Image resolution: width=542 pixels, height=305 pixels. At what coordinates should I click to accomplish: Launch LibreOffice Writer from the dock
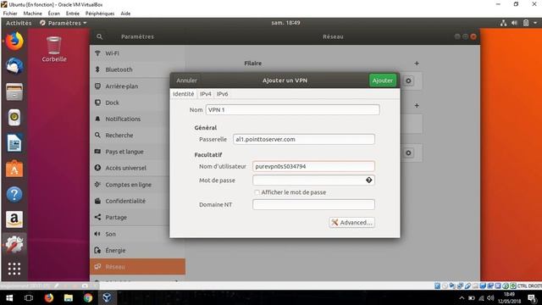click(14, 143)
